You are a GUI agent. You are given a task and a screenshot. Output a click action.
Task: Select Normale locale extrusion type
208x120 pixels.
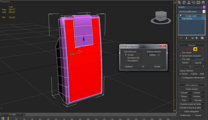(x=126, y=58)
